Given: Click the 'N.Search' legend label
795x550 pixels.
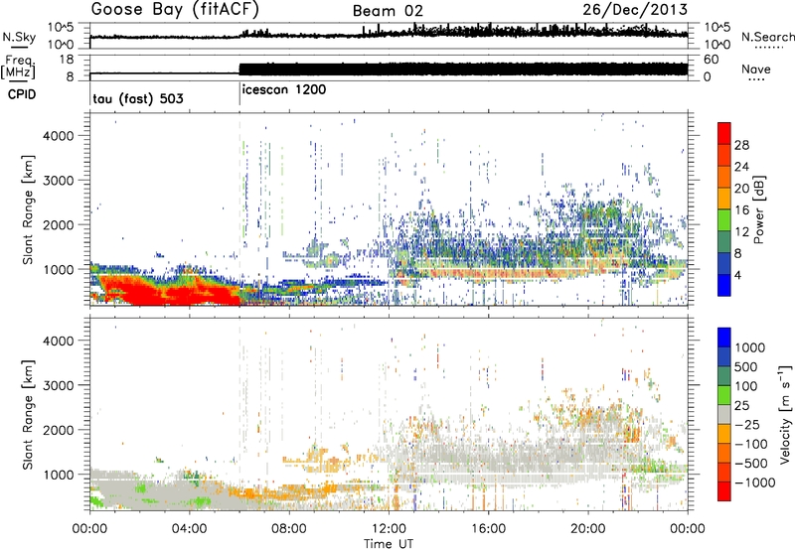Looking at the screenshot, I should tap(768, 37).
